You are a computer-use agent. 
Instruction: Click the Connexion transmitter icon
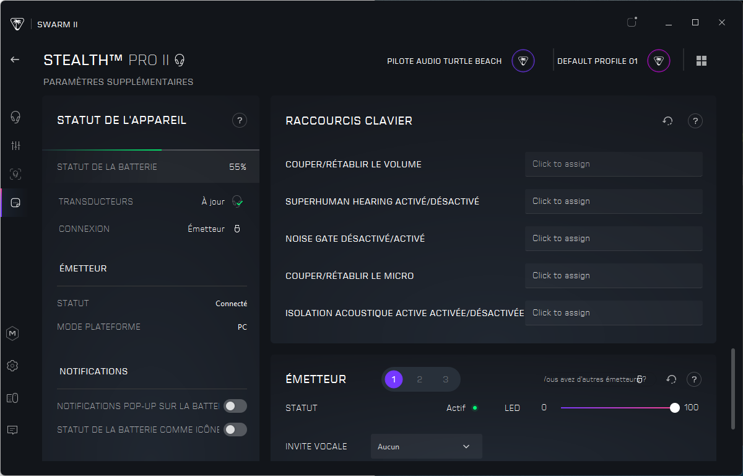pyautogui.click(x=237, y=229)
